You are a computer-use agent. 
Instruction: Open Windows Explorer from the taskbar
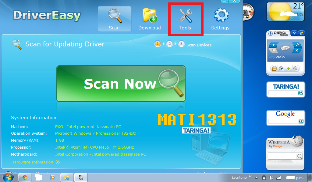tap(67, 177)
